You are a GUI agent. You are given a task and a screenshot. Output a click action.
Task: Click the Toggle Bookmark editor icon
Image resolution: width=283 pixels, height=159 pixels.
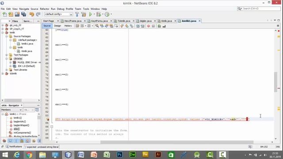coord(132,26)
